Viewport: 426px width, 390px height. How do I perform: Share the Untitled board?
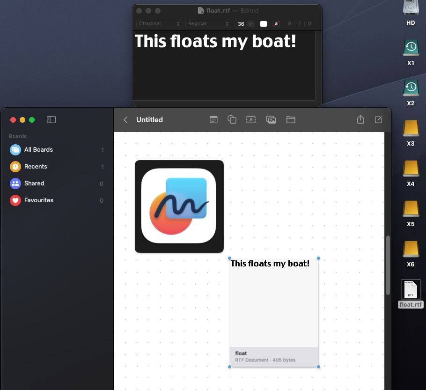pyautogui.click(x=360, y=120)
